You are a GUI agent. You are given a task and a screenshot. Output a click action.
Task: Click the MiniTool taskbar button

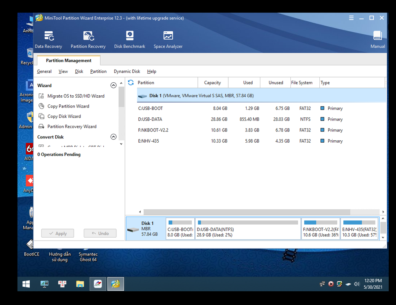click(115, 284)
